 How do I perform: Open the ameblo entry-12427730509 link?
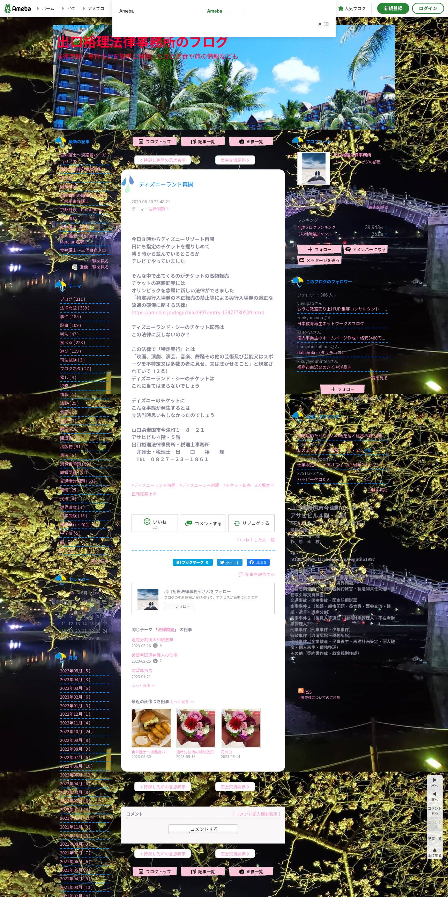197,313
